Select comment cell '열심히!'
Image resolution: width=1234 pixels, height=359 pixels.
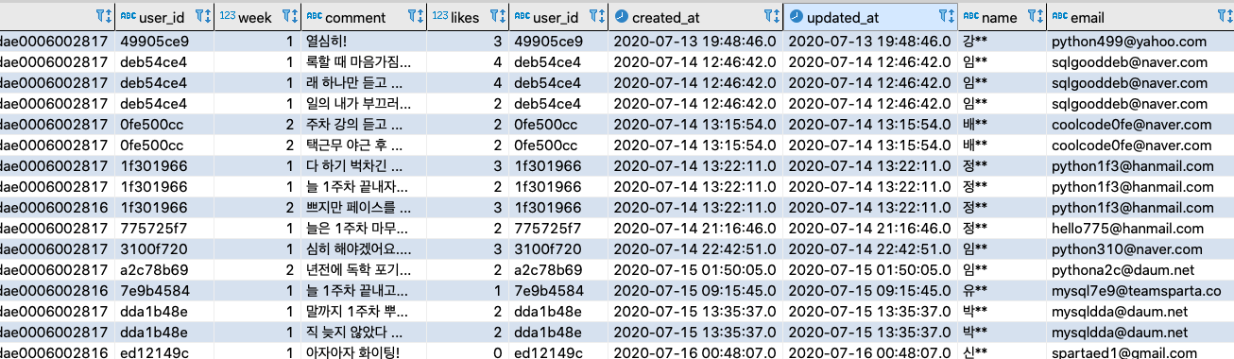click(364, 41)
